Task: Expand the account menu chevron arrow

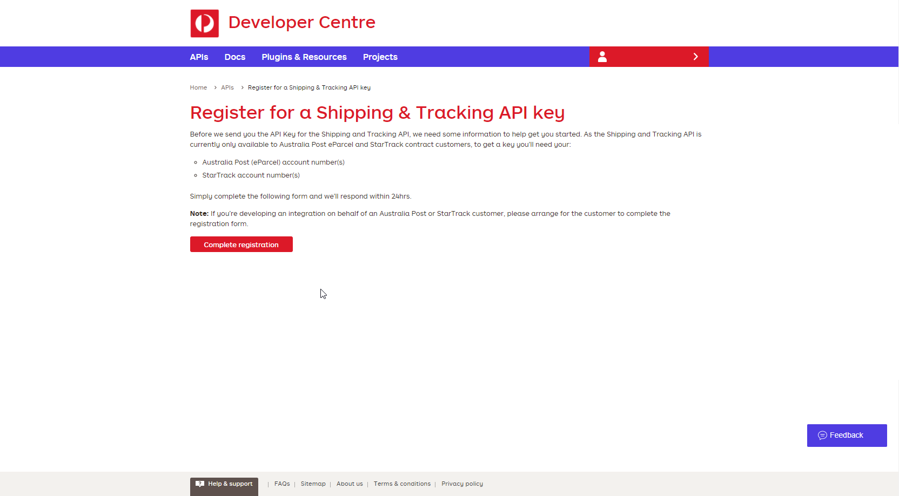Action: pos(695,57)
